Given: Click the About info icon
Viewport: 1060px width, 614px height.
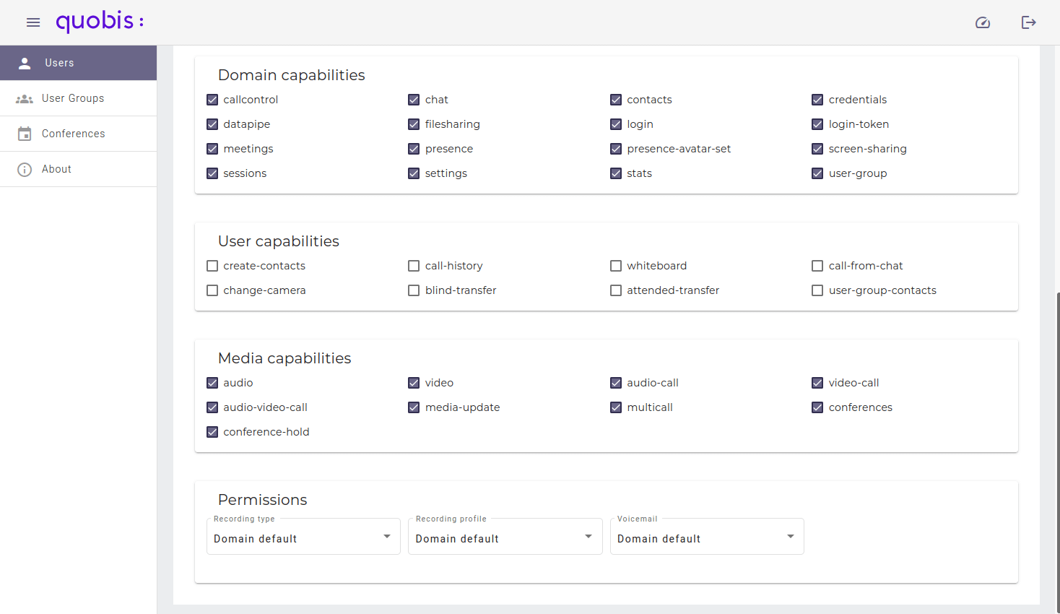Looking at the screenshot, I should (25, 169).
